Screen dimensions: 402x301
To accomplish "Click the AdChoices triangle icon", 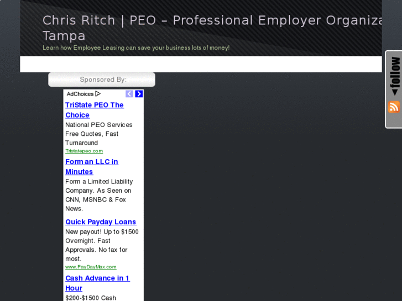I will (98, 94).
